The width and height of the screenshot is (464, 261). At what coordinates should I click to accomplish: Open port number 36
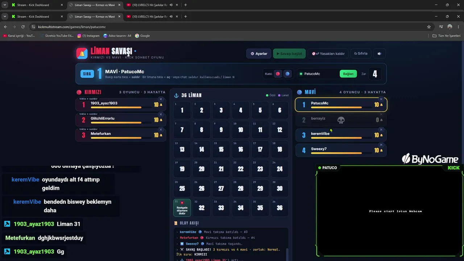[x=279, y=208]
